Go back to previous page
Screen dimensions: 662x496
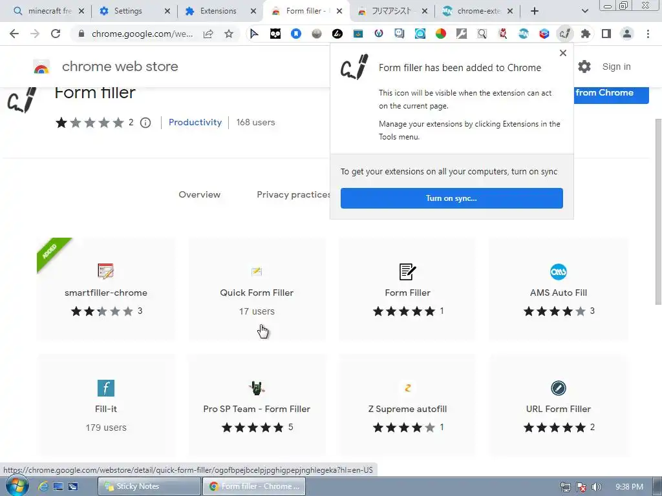tap(14, 34)
